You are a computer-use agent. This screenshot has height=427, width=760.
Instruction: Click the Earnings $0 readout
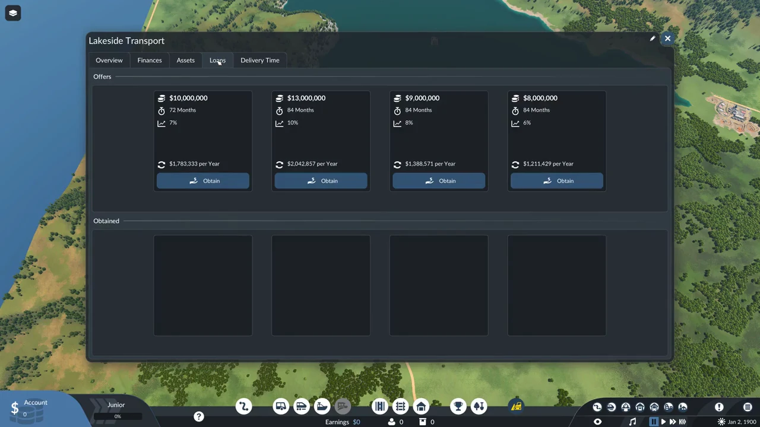pos(343,422)
